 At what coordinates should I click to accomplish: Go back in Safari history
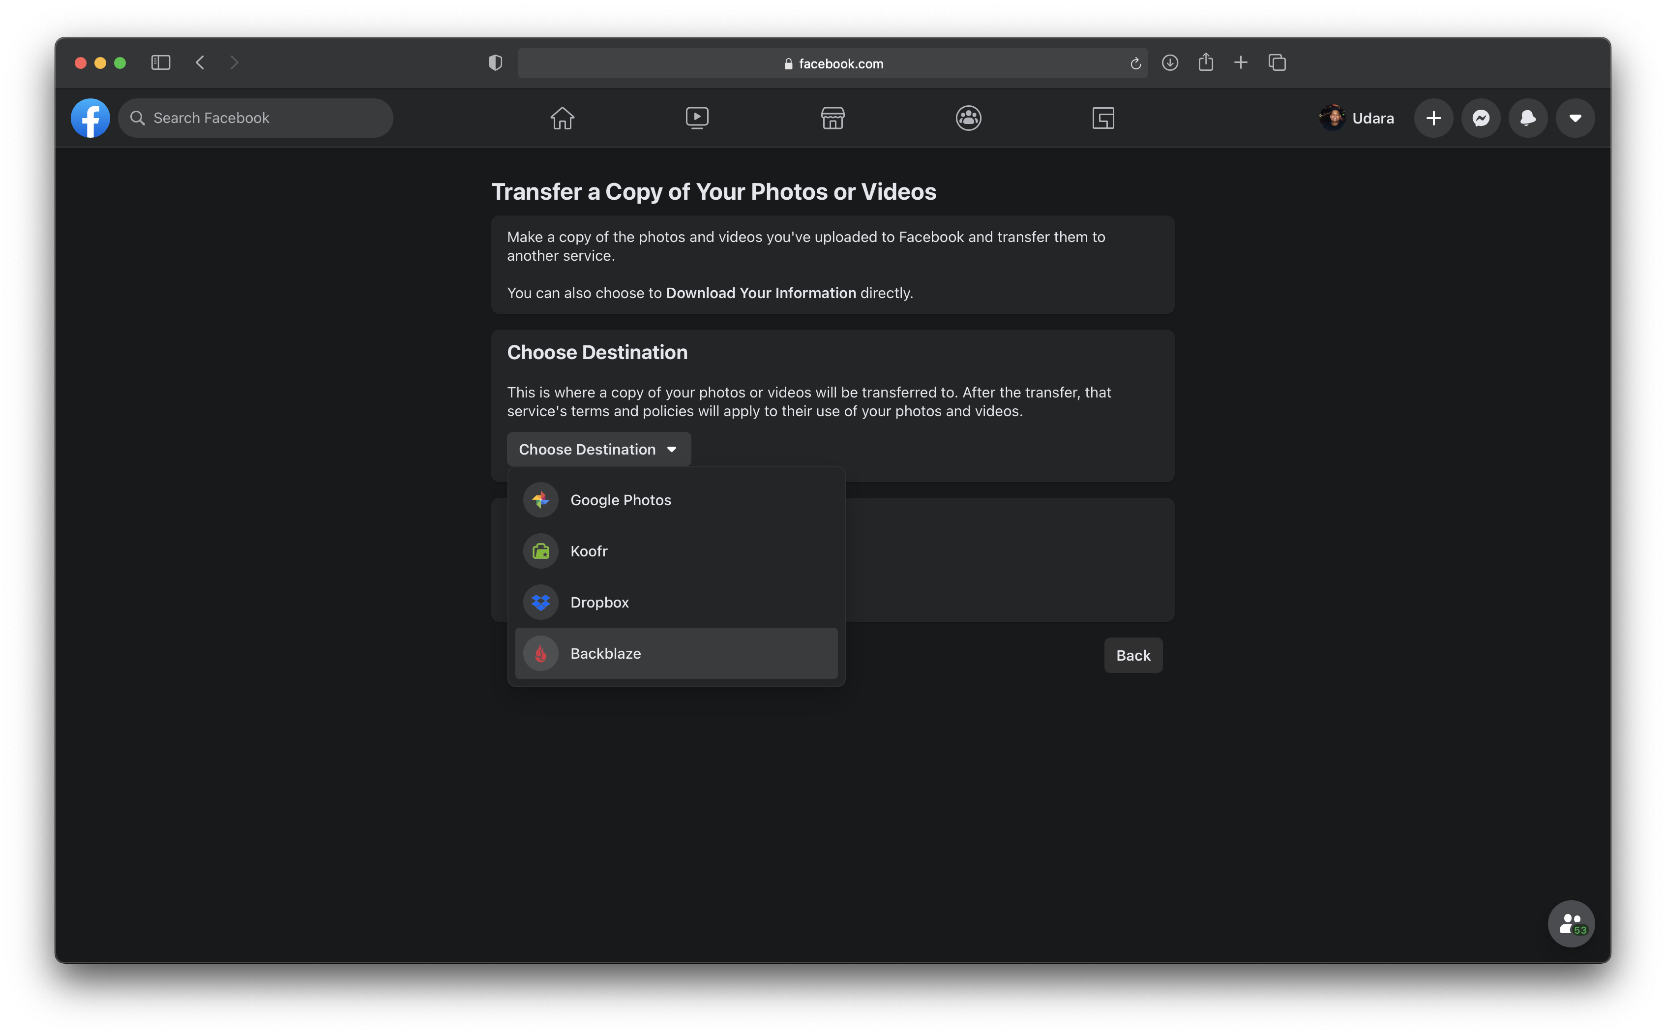click(x=200, y=63)
